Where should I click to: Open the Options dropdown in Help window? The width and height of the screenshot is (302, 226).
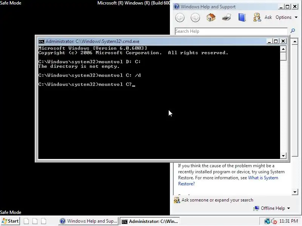(287, 17)
